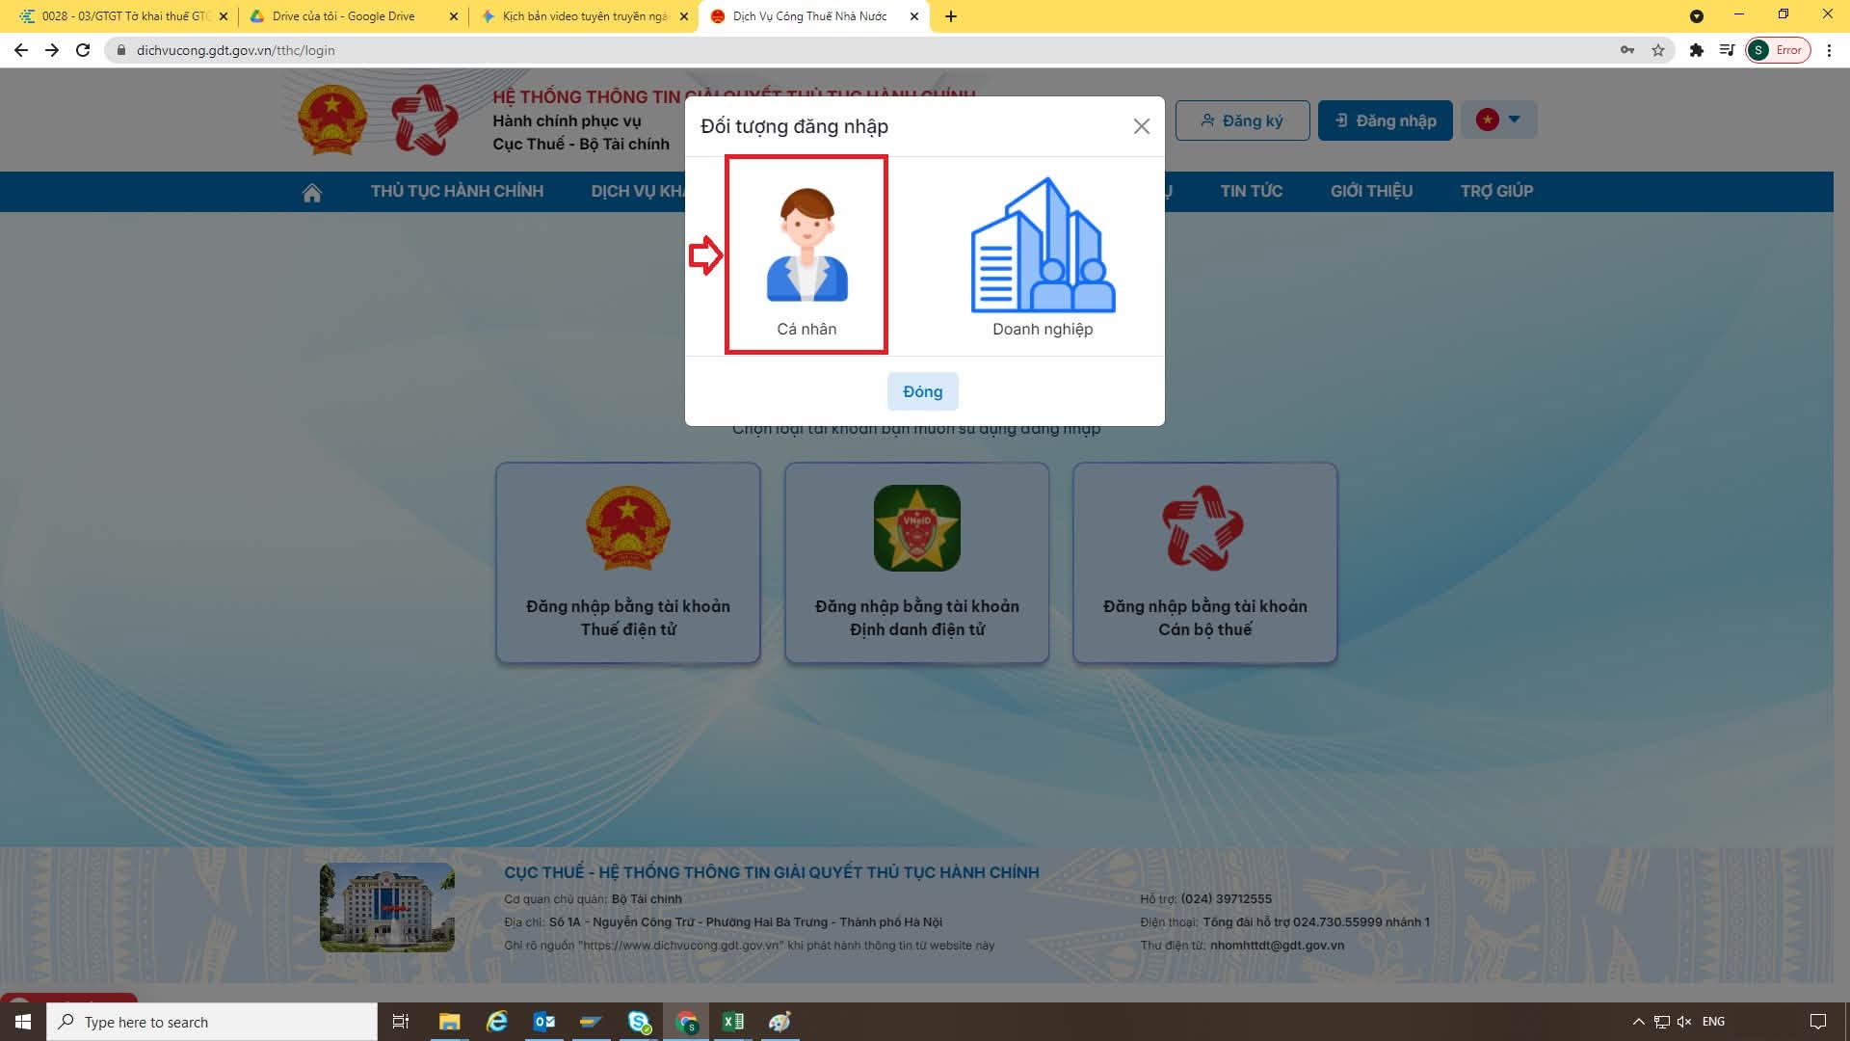
Task: Open the tab search dropdown
Action: (x=1697, y=16)
